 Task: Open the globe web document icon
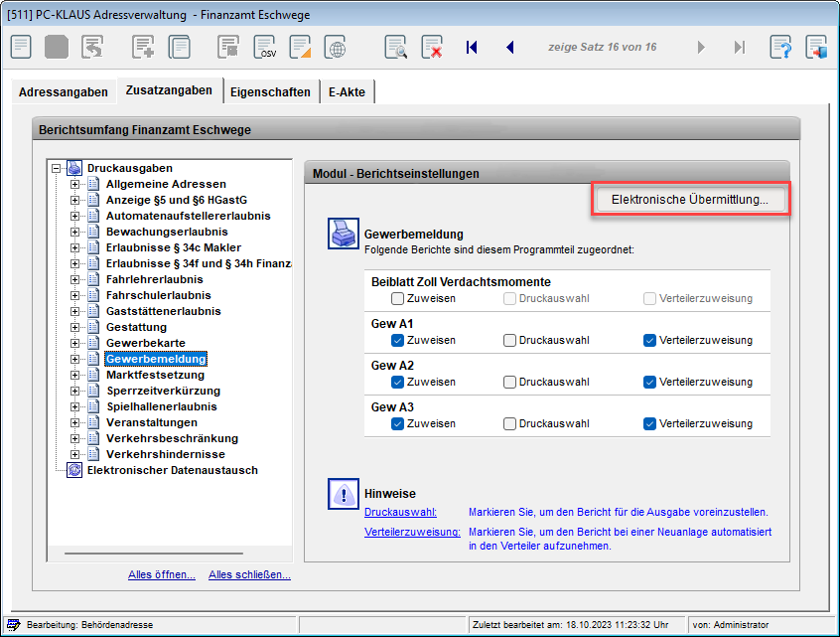337,47
